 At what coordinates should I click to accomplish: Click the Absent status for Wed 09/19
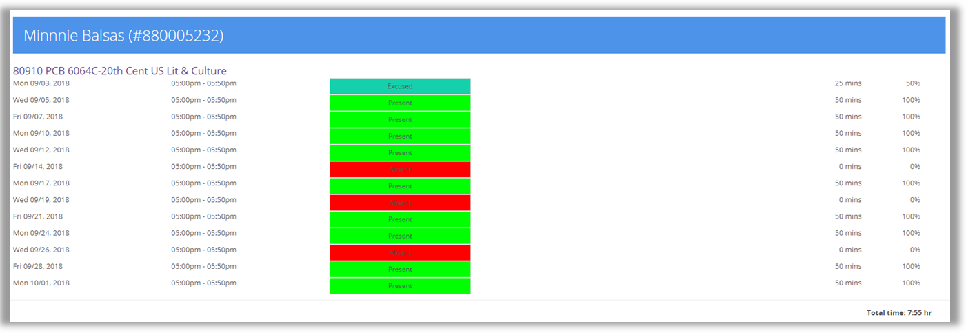[x=400, y=203]
